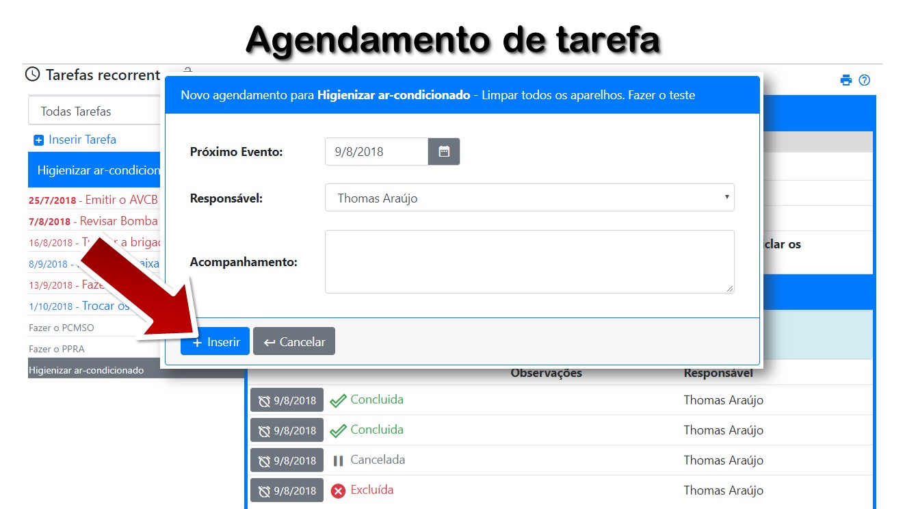The height and width of the screenshot is (509, 905).
Task: Open the calendar picker for Próximo Evento
Action: point(444,152)
